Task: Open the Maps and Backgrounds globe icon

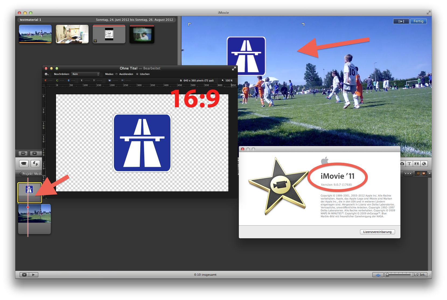Action: (x=424, y=164)
